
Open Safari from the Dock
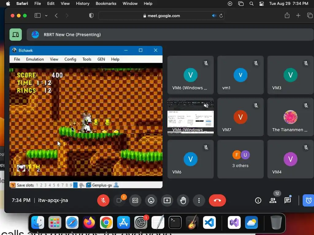[x=72, y=222]
